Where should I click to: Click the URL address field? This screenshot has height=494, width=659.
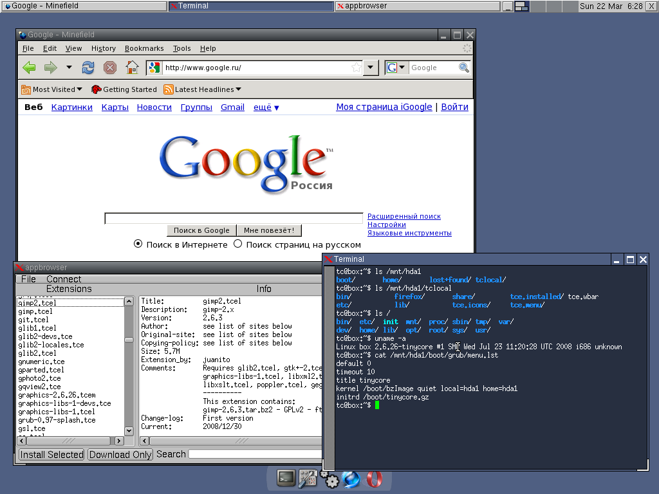click(x=256, y=67)
